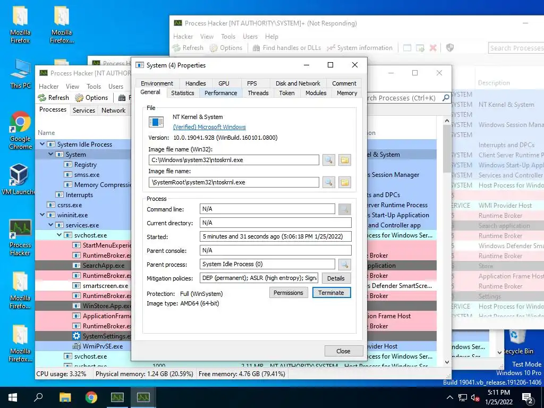Collapse the services.exe tree node

[x=50, y=225]
